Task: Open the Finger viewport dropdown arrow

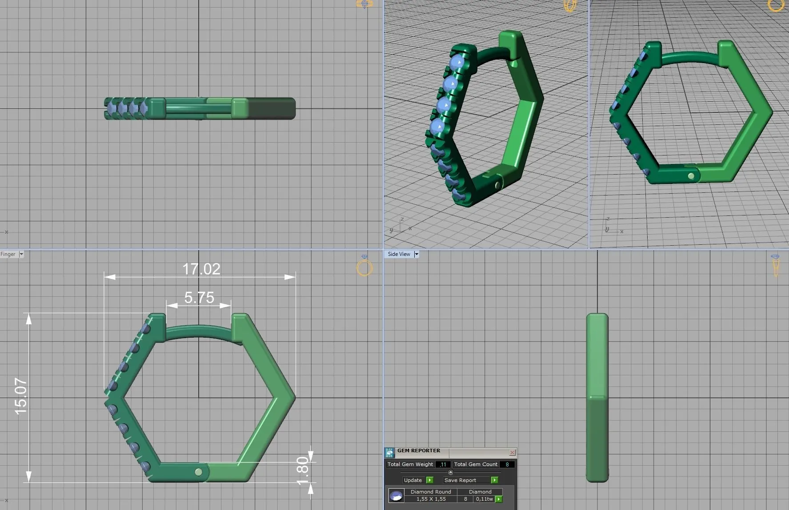Action: [x=21, y=255]
